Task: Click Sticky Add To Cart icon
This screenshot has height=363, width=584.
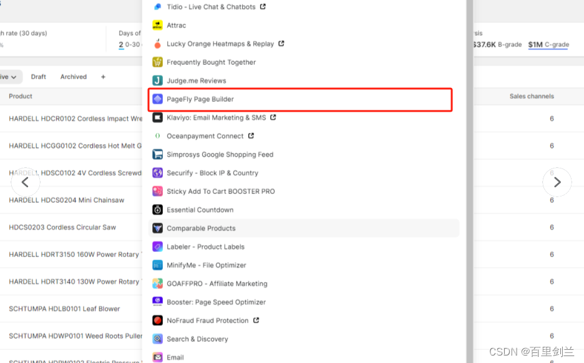Action: (x=158, y=191)
